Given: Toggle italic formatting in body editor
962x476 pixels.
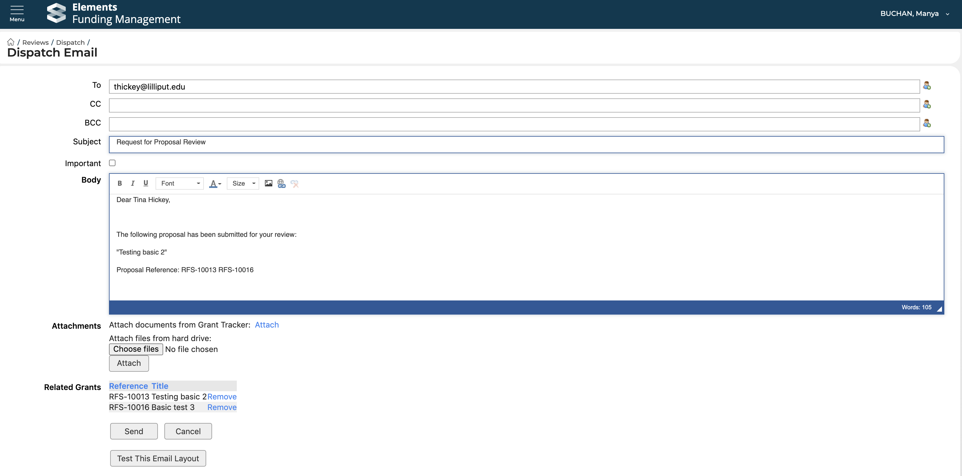Looking at the screenshot, I should (133, 183).
